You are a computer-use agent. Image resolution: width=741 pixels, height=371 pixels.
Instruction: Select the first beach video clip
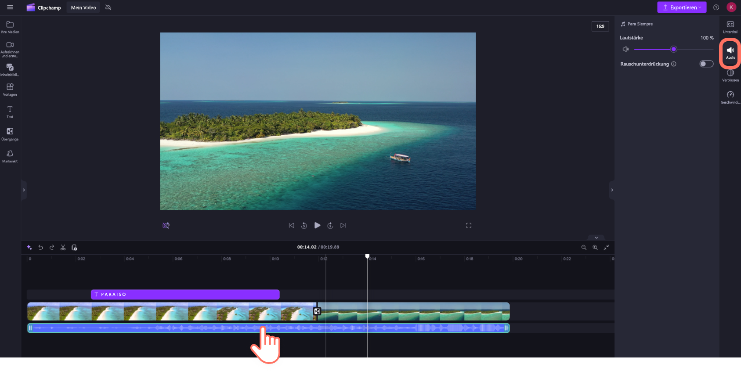(172, 311)
